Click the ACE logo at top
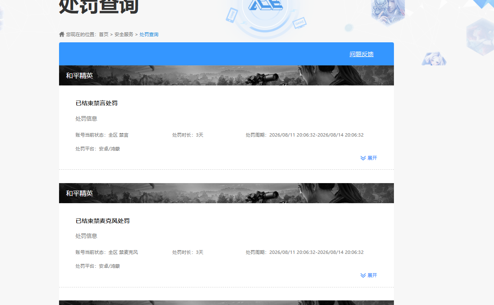 265,5
